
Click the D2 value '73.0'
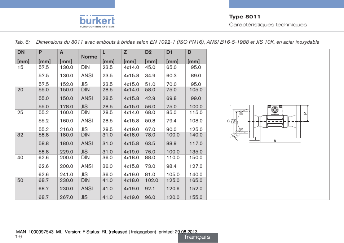pos(150,166)
